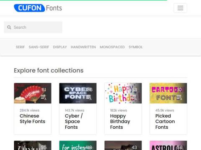Open Cartoon Fonts collection thumbnail
Image resolution: width=201 pixels, height=150 pixels.
(x=168, y=93)
